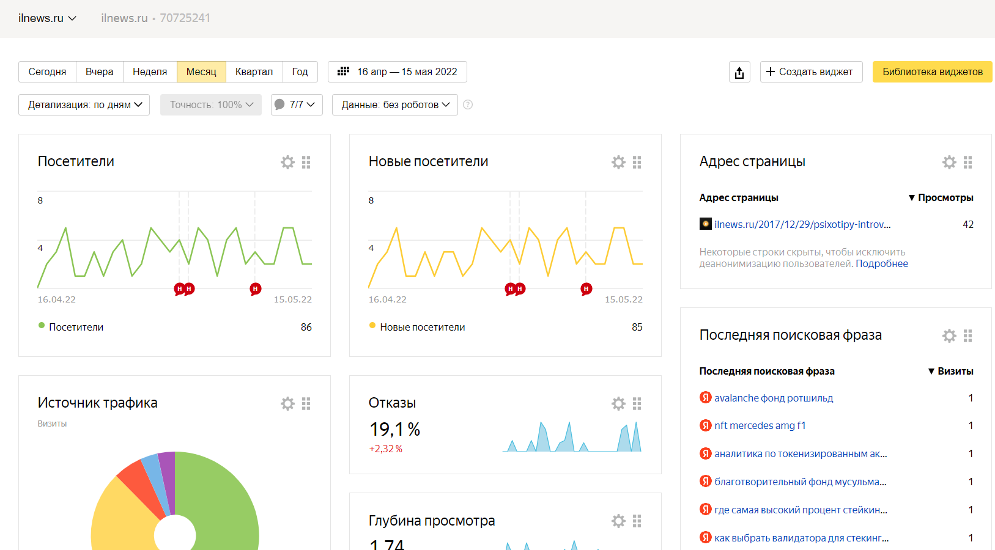The width and height of the screenshot is (995, 550).
Task: Open the ilnews.ru site selector dropdown
Action: [x=47, y=18]
